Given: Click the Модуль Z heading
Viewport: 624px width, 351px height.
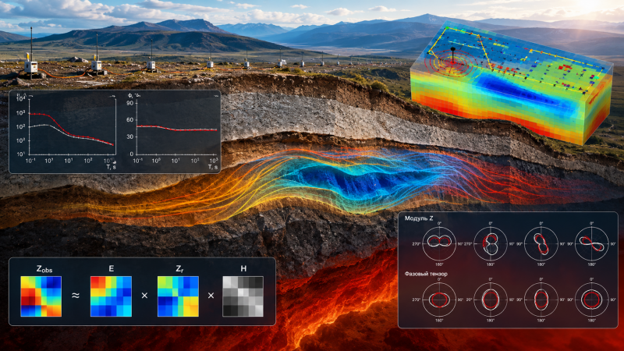Looking at the screenshot, I should [419, 218].
